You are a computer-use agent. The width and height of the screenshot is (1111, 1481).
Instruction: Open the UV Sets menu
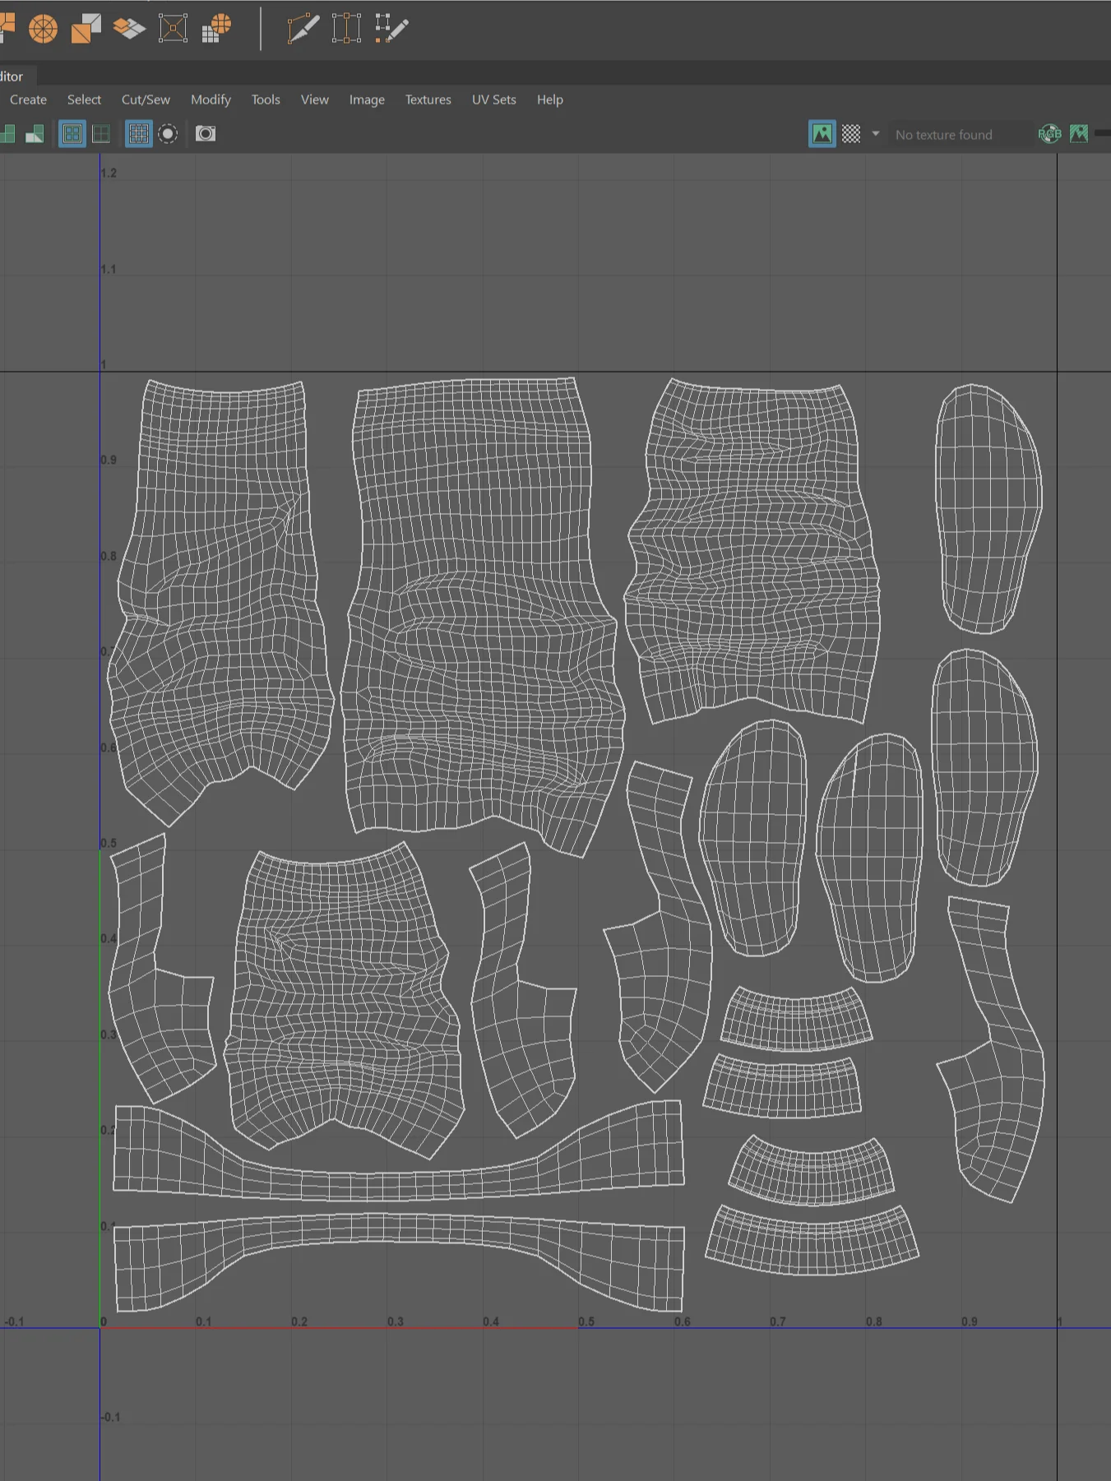tap(493, 100)
